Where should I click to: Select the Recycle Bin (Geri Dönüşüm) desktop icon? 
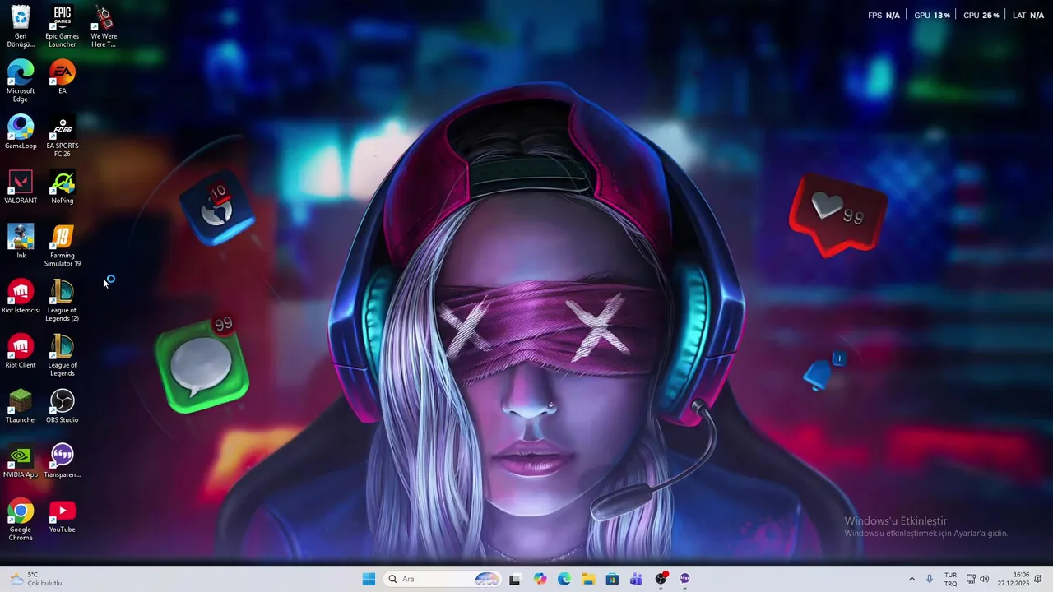tap(21, 27)
